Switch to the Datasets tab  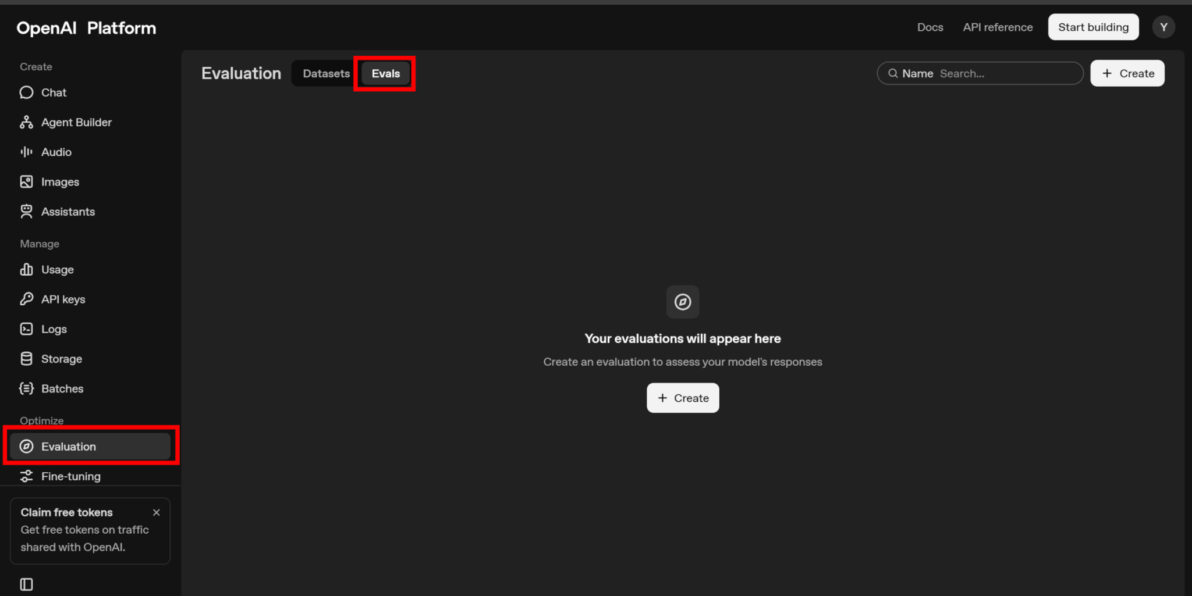click(x=326, y=74)
